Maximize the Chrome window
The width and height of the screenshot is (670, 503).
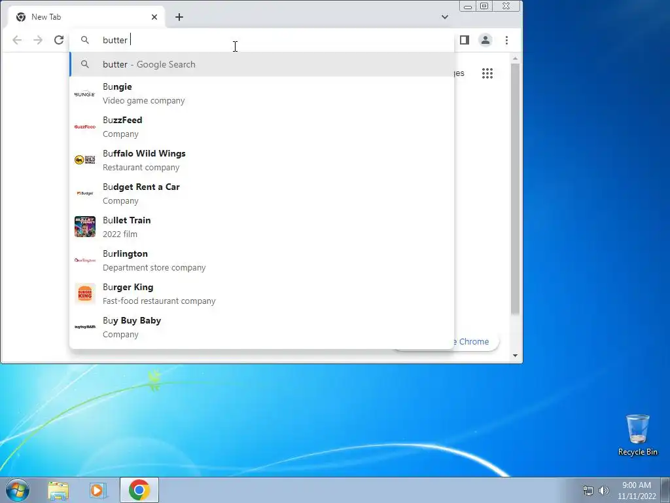pos(484,6)
